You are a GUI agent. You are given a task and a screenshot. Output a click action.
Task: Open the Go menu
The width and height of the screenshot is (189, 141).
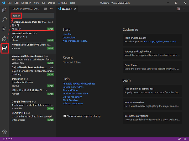(44, 3)
